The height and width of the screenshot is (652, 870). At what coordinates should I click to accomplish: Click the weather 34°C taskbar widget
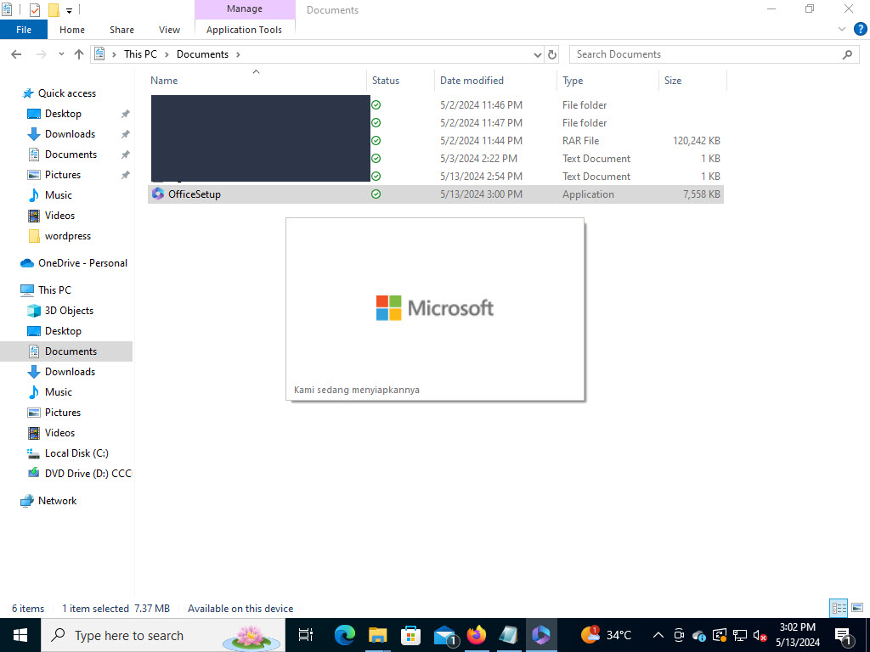[604, 634]
